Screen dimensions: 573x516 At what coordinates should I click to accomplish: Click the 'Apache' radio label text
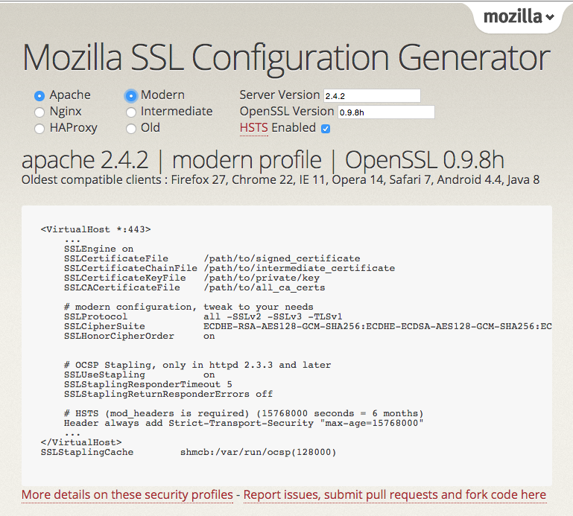[x=70, y=95]
